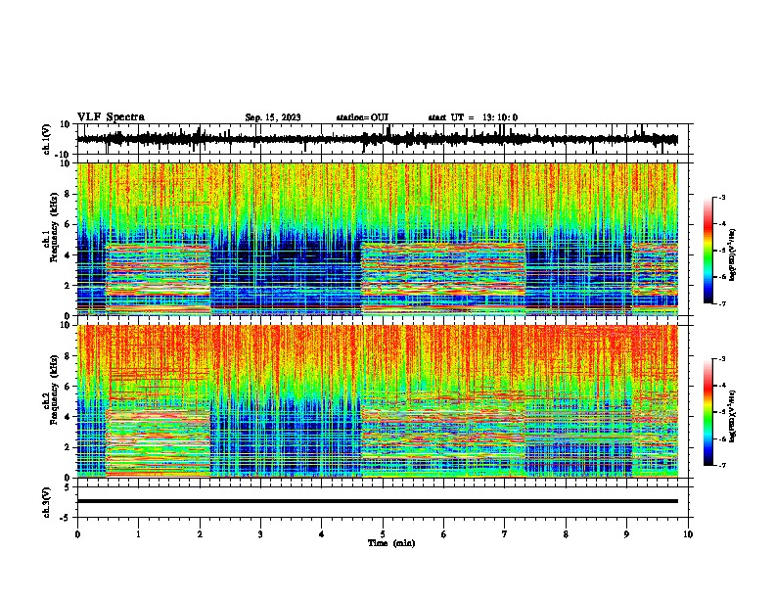Viewport: 775px width, 599px height.
Task: Click the ch.1 color bar legend
Action: pos(708,251)
